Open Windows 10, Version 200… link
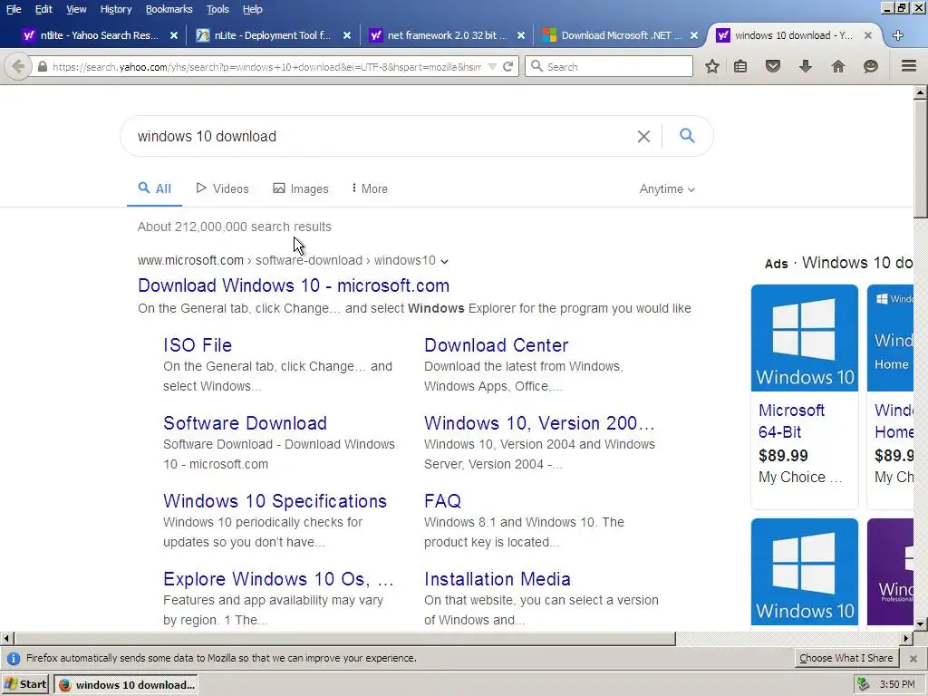 tap(539, 423)
